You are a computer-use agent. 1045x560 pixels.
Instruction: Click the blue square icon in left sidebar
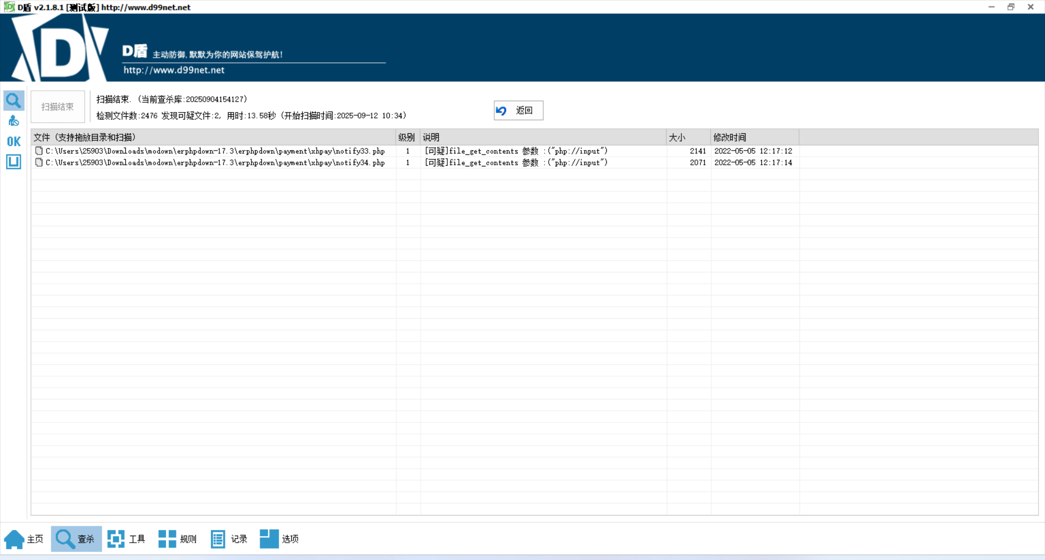coord(14,161)
